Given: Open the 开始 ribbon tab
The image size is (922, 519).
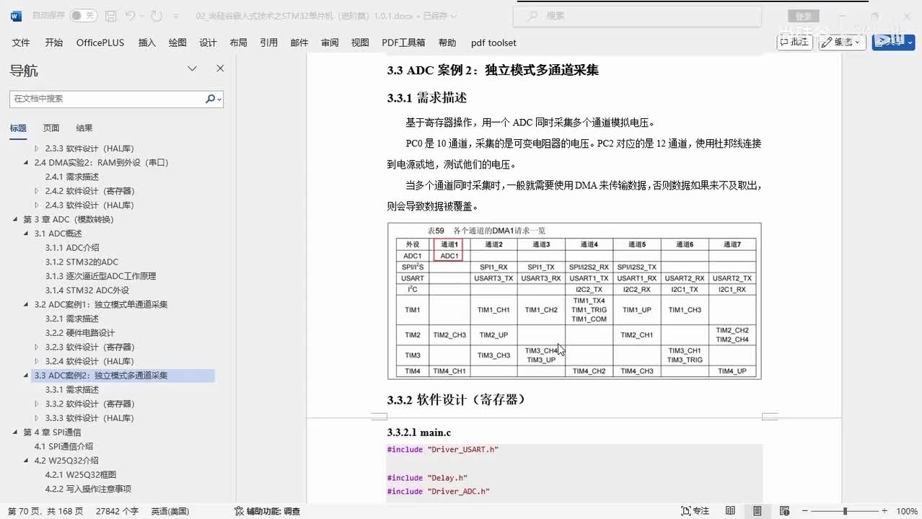Looking at the screenshot, I should [54, 43].
